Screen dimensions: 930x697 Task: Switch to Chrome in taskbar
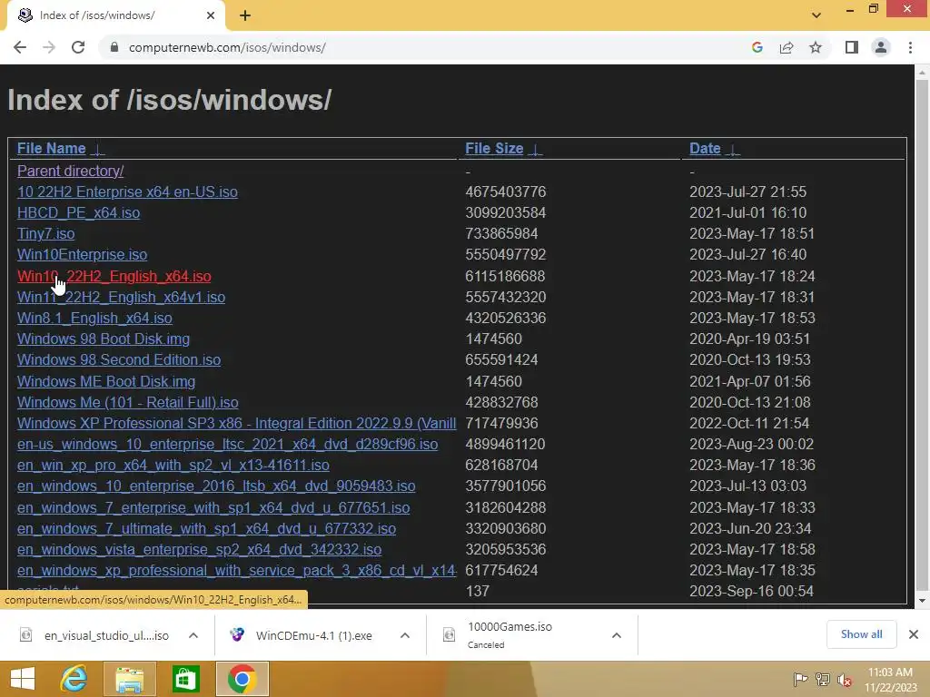pyautogui.click(x=242, y=679)
